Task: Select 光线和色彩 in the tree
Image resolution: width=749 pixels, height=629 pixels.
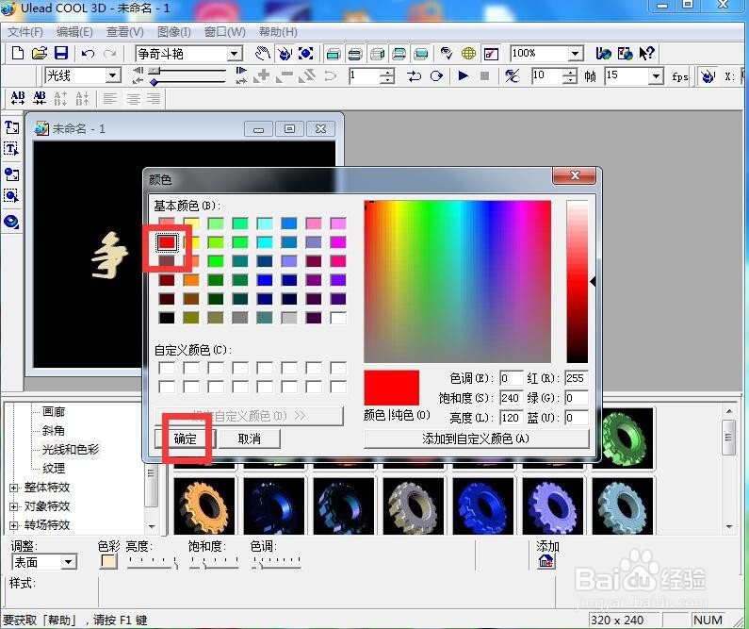Action: pos(71,449)
